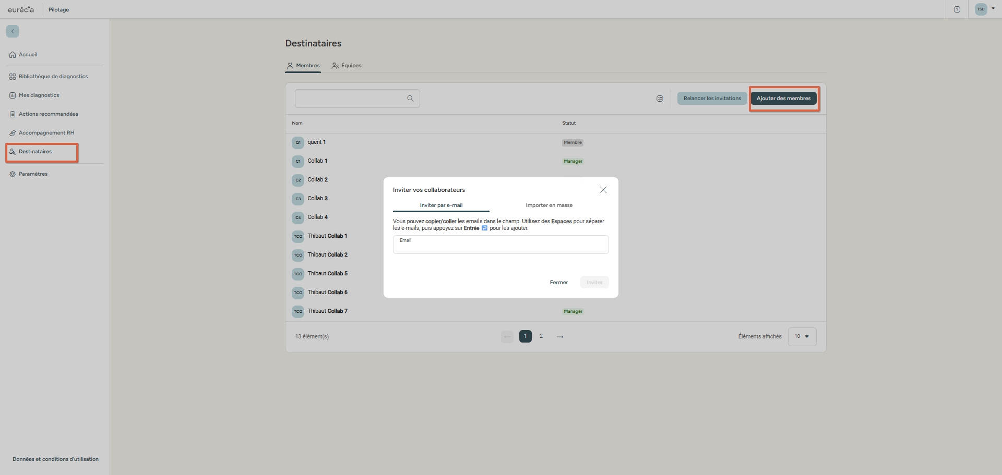This screenshot has height=475, width=1002.
Task: Collapse the sidebar with the chevron button
Action: point(13,31)
